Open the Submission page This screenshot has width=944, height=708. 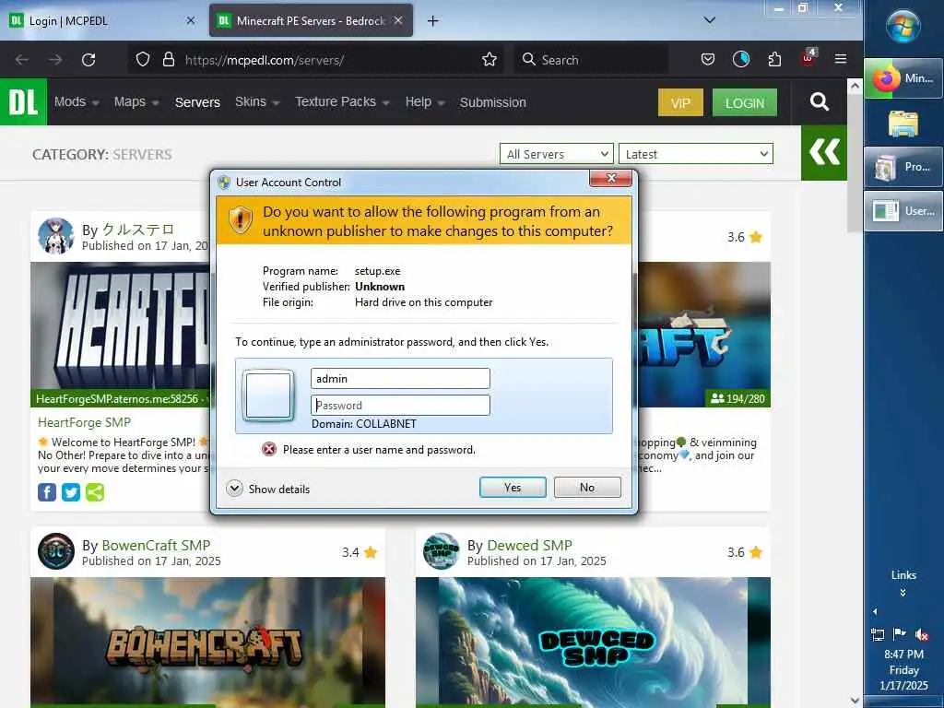[x=493, y=102]
